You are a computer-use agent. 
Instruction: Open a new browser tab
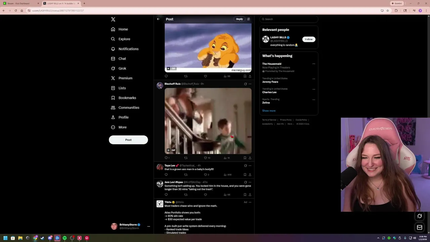point(84,3)
